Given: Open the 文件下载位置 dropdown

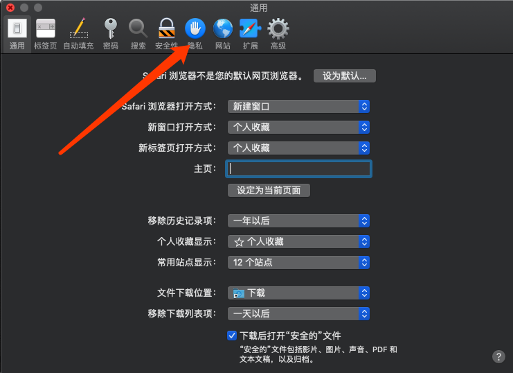Looking at the screenshot, I should point(298,293).
